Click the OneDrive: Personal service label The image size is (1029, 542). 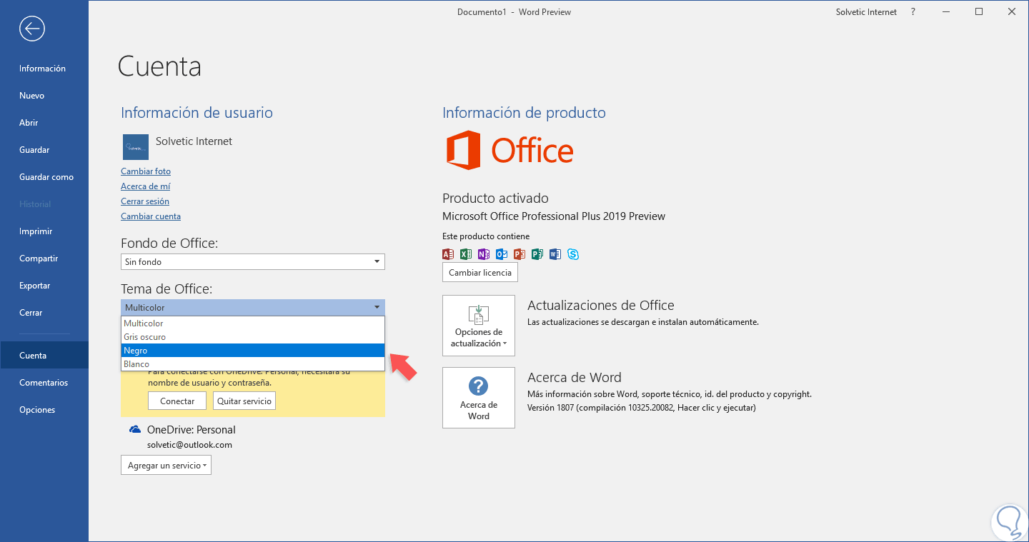point(191,430)
